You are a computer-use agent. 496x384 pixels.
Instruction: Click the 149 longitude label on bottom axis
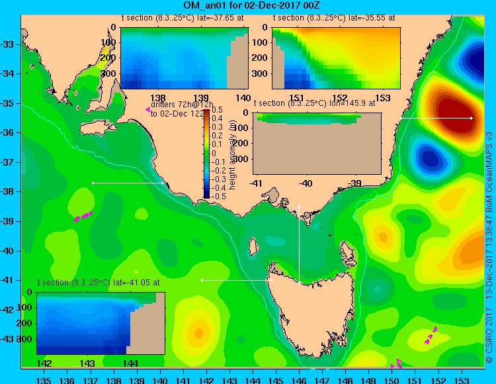tap(368, 380)
